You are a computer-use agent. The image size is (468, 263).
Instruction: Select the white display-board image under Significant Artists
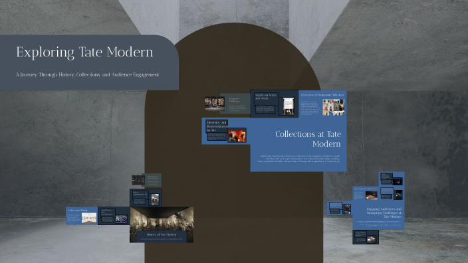289,106
